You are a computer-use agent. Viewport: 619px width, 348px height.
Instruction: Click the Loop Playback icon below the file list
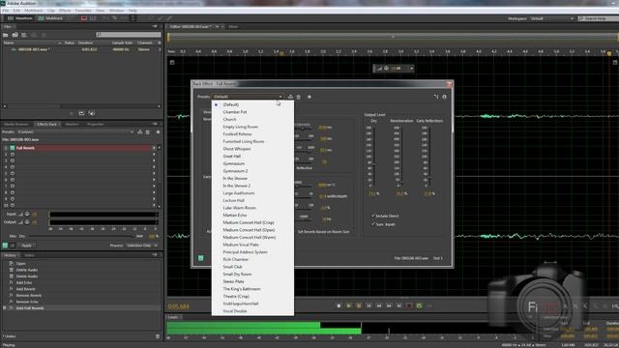point(81,113)
